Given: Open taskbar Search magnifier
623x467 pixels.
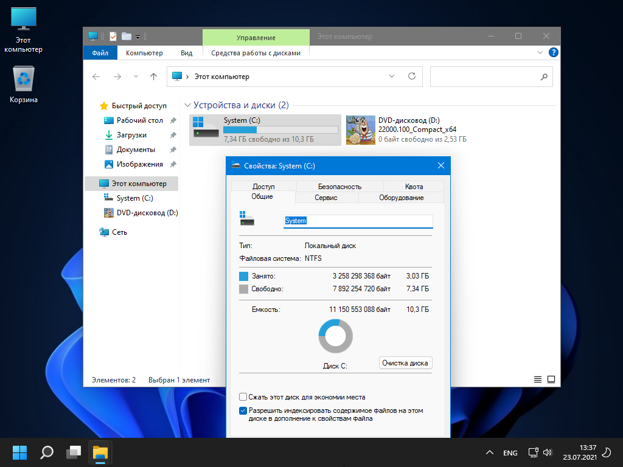Looking at the screenshot, I should point(47,452).
